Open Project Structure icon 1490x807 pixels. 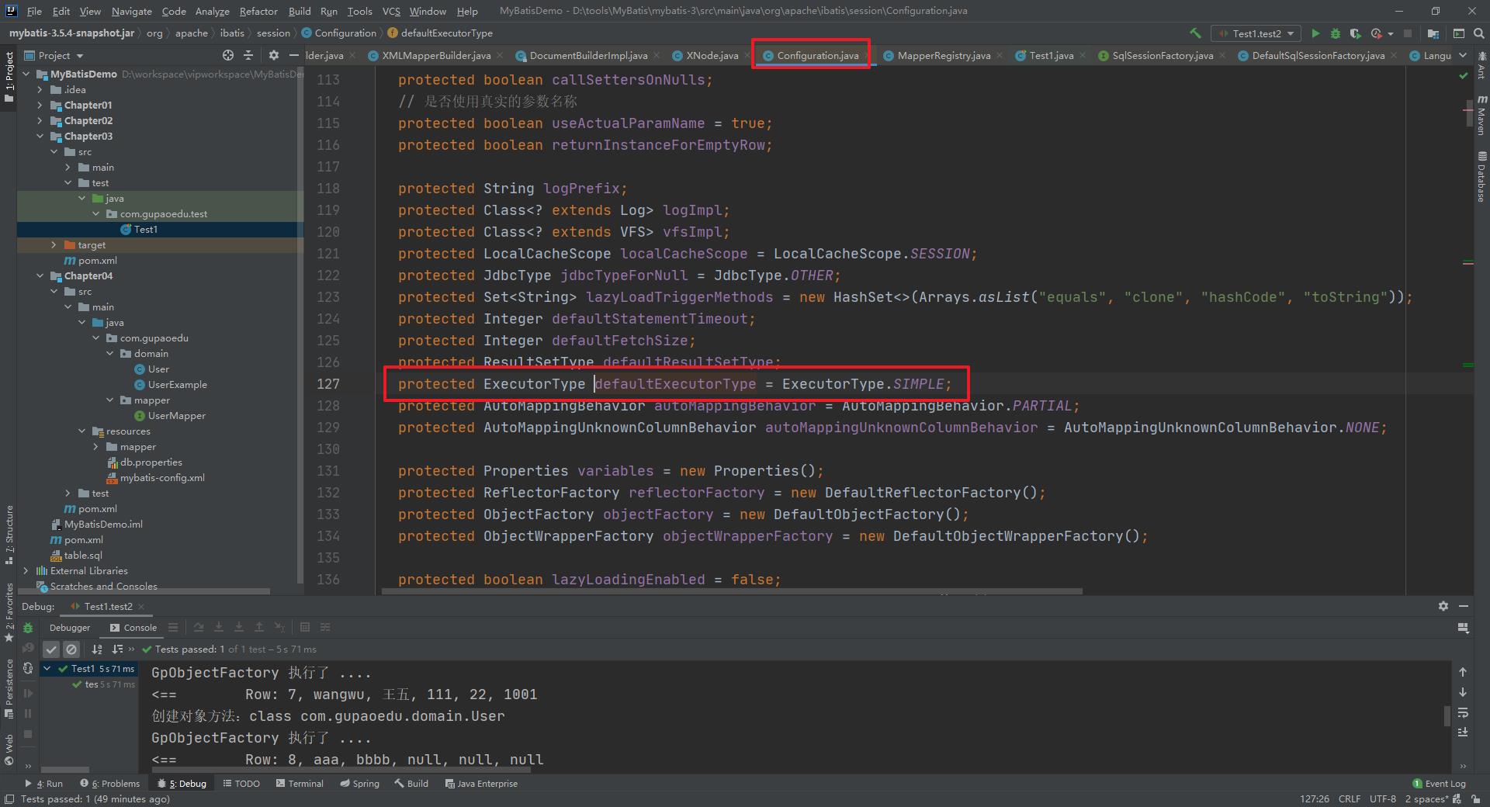1433,33
